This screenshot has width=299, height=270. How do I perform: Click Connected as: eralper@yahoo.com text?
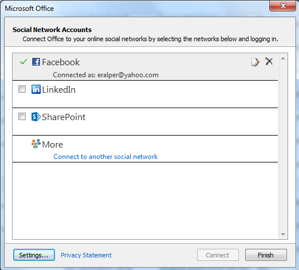tap(105, 75)
